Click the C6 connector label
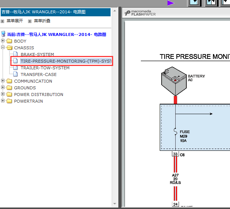 182,155
